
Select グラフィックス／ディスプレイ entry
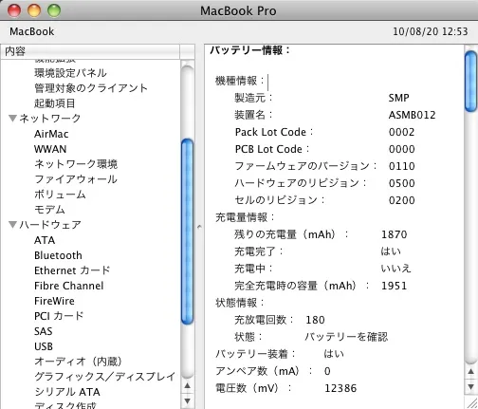104,377
